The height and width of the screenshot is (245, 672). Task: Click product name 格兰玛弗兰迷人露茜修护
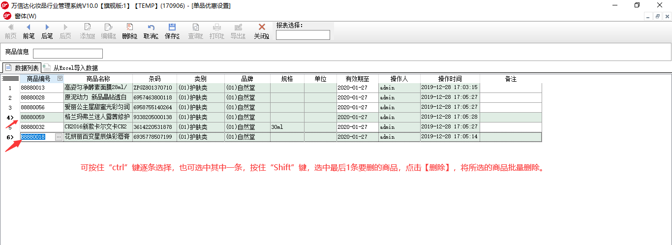coord(98,117)
